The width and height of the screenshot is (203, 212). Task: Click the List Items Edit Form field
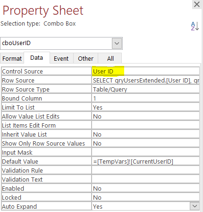pos(145,125)
